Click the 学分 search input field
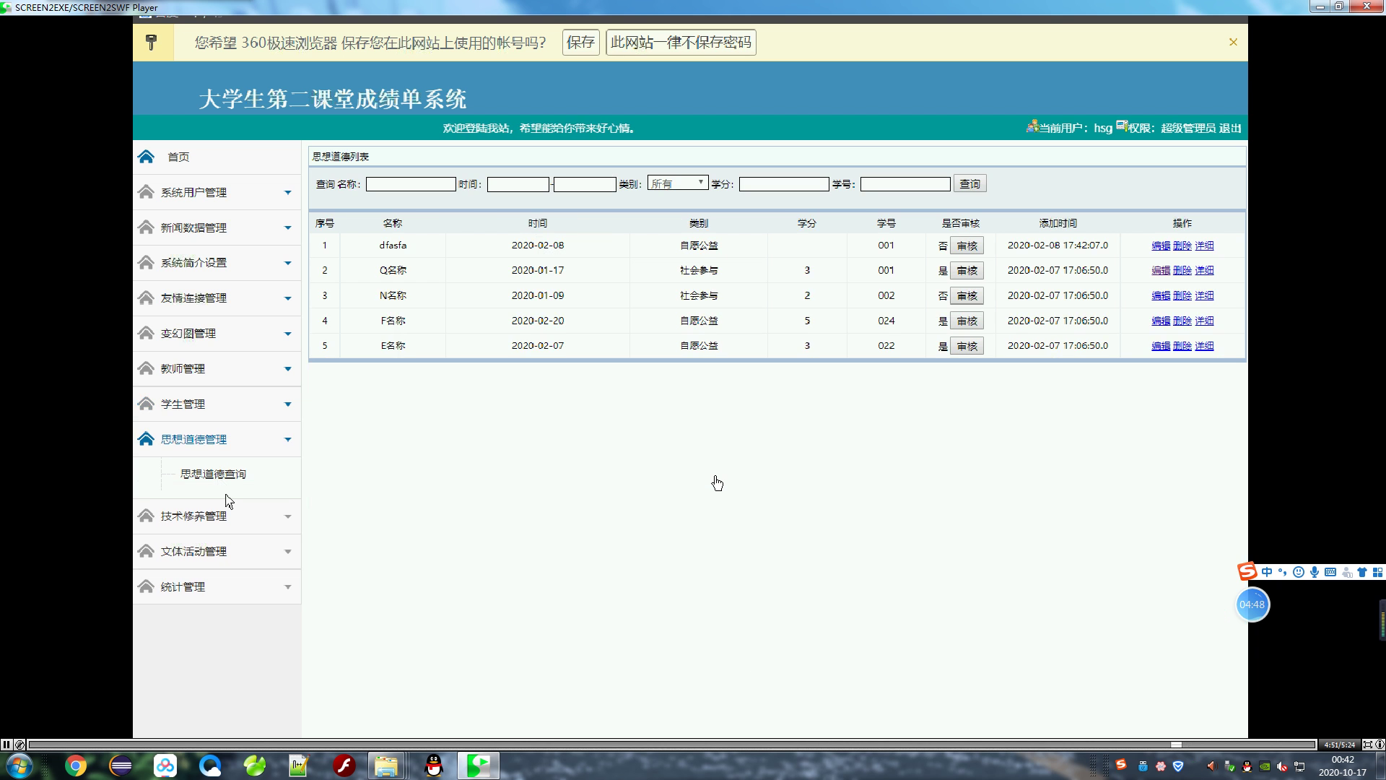The image size is (1386, 780). coord(784,184)
